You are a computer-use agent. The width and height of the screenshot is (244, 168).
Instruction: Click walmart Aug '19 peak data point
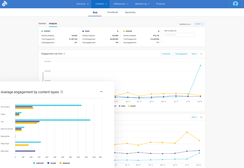(200, 66)
